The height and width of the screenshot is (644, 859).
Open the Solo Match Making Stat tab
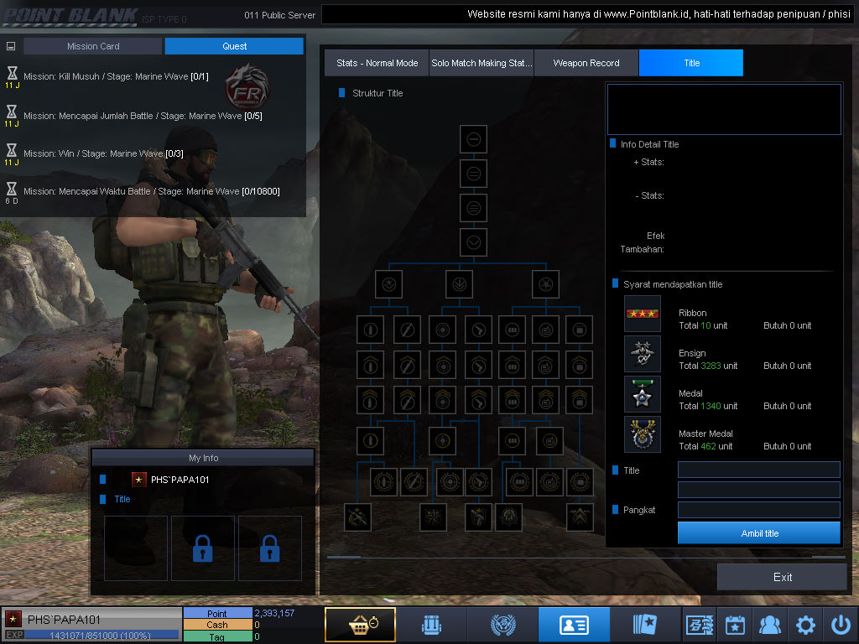[x=482, y=63]
